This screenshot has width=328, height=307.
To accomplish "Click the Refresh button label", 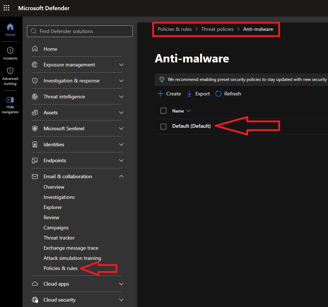I will [232, 94].
